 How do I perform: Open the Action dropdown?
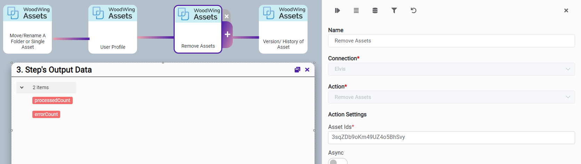(x=451, y=97)
